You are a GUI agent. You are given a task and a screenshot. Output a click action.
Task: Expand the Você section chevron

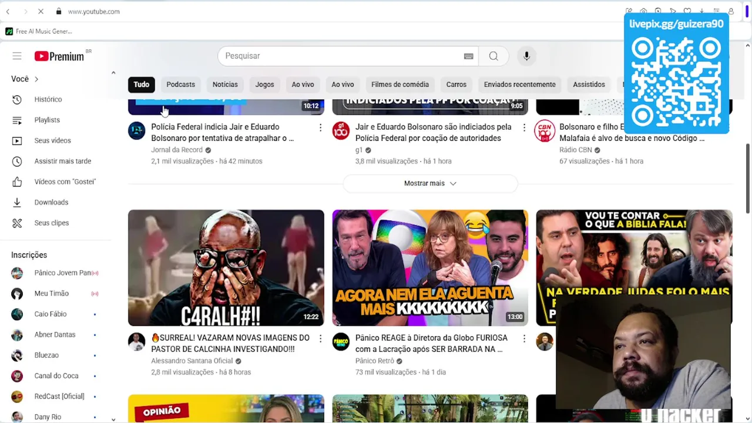(36, 79)
